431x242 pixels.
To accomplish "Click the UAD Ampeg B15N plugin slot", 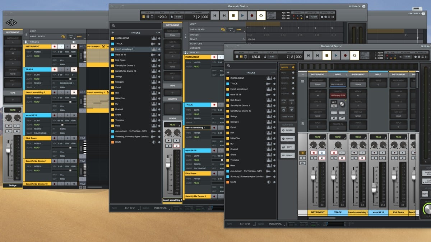I will [x=338, y=96].
